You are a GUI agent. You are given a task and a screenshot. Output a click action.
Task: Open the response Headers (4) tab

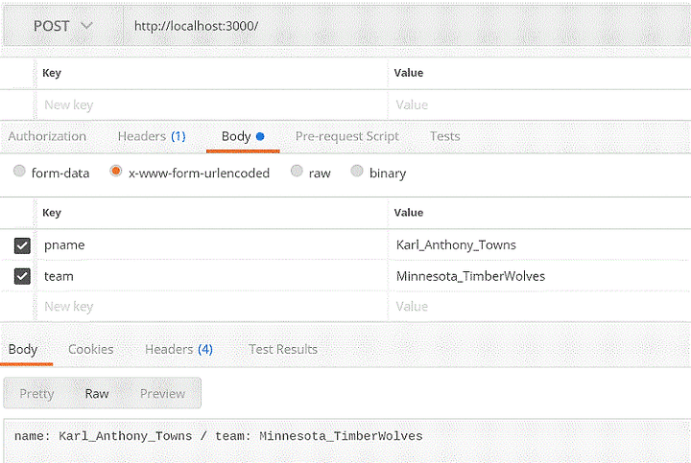(179, 350)
